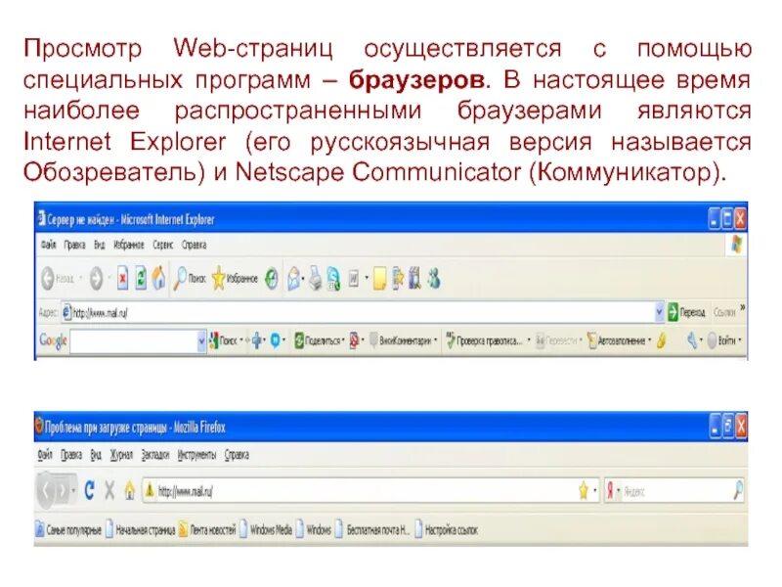Viewport: 782px width, 587px height.
Task: Bookmark page with Firefox star icon
Action: click(584, 491)
